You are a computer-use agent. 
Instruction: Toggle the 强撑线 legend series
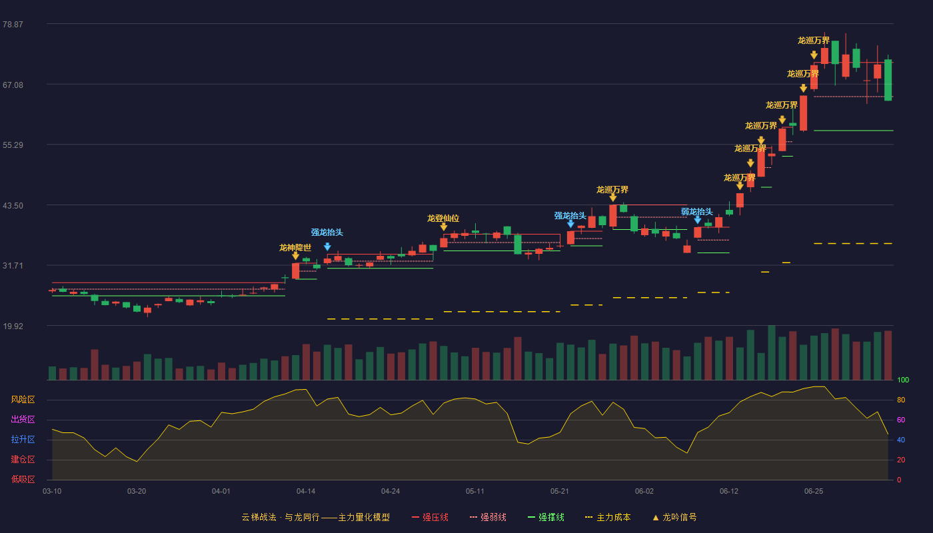(546, 517)
